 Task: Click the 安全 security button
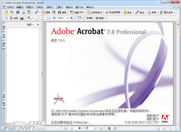(x=129, y=12)
